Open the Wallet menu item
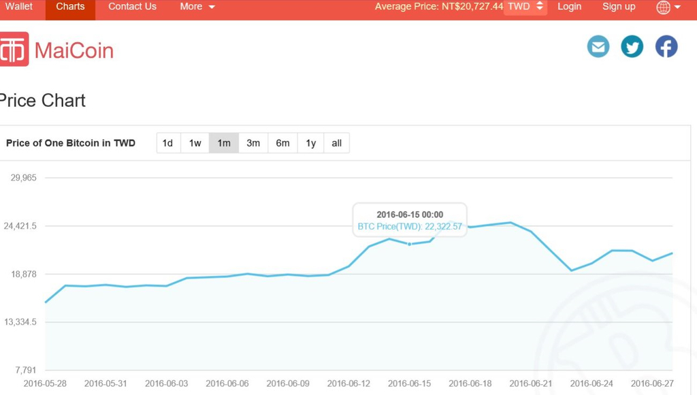697x395 pixels. pos(19,7)
